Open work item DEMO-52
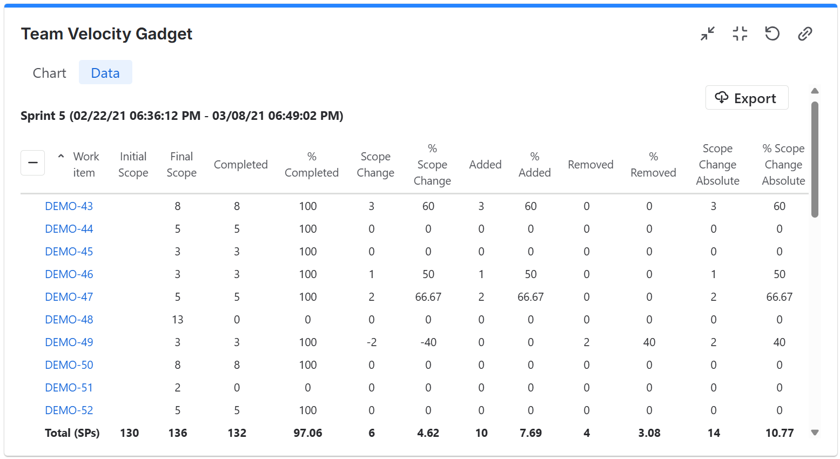 click(69, 410)
